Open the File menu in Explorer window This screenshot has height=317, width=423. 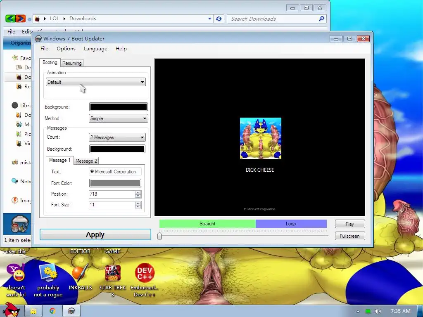tap(11, 31)
